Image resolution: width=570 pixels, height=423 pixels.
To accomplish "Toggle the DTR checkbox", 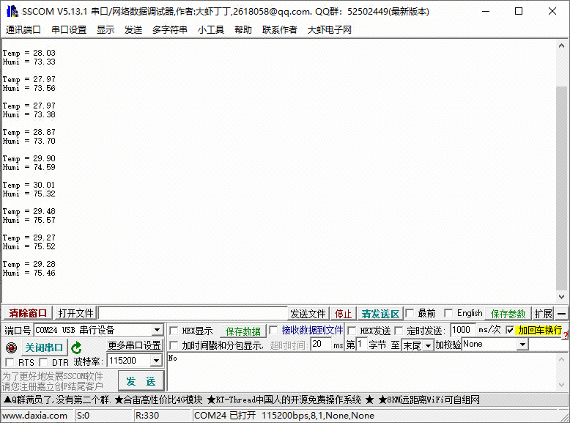I will tap(44, 362).
